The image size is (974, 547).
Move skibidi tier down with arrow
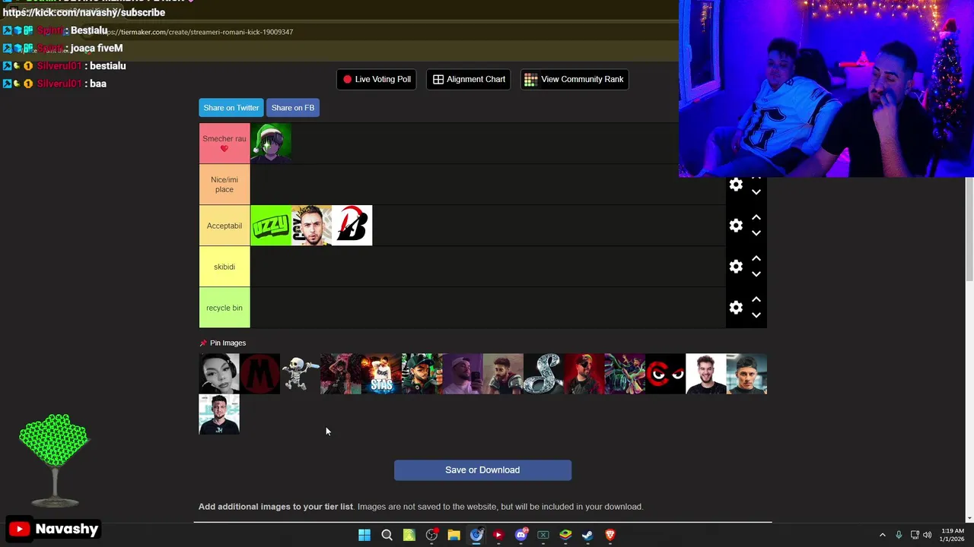pos(756,274)
